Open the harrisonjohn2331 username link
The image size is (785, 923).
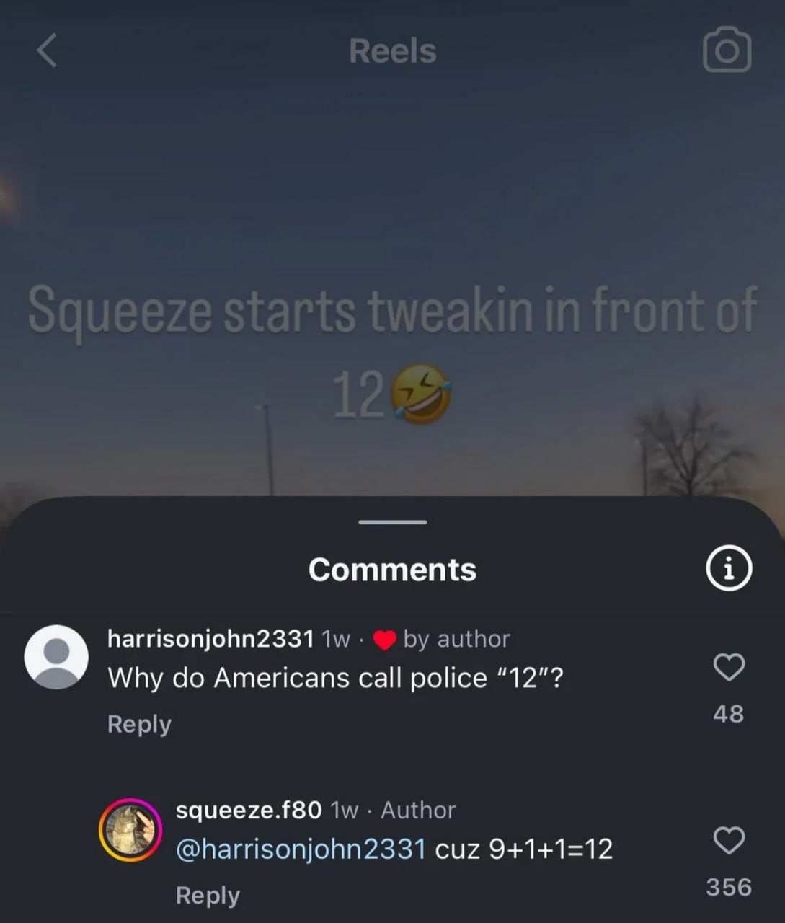(210, 638)
